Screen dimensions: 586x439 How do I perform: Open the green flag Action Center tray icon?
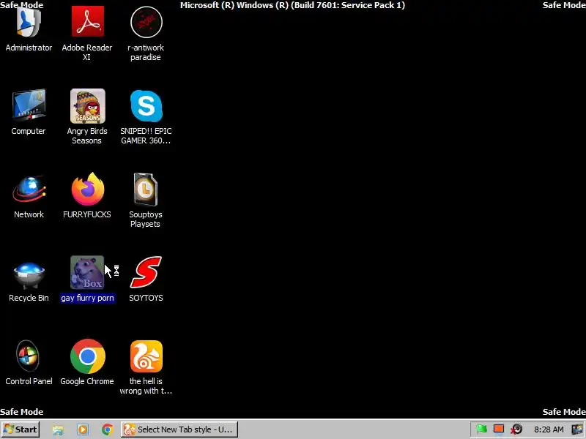point(482,429)
